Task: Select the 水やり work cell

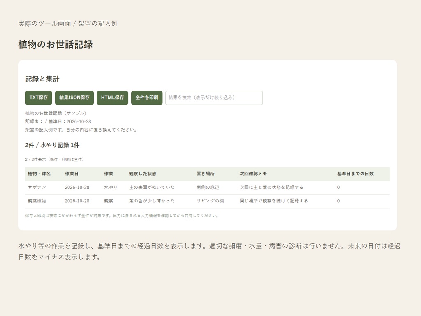Action: [x=111, y=187]
